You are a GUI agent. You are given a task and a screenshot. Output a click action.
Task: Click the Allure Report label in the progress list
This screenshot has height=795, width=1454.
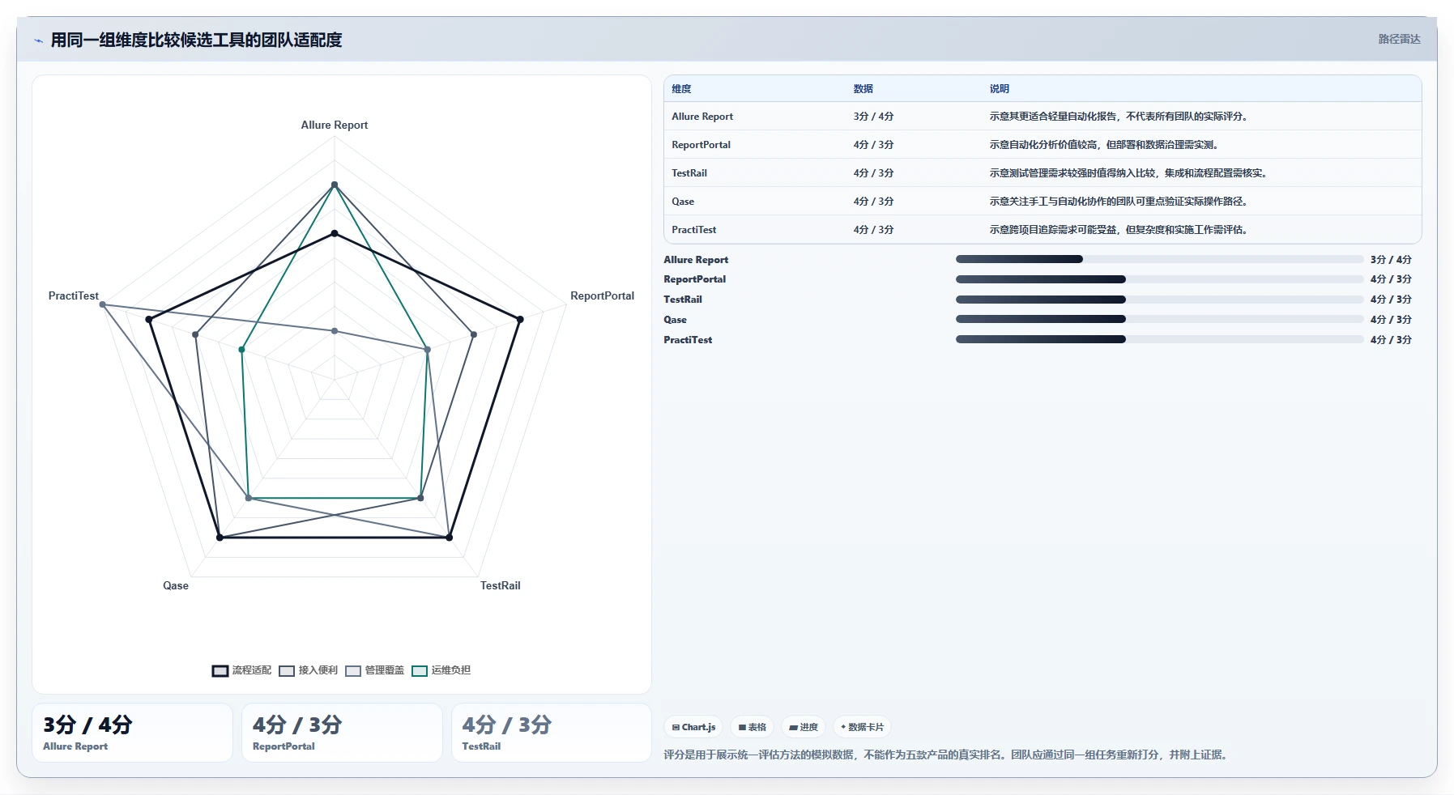point(696,260)
